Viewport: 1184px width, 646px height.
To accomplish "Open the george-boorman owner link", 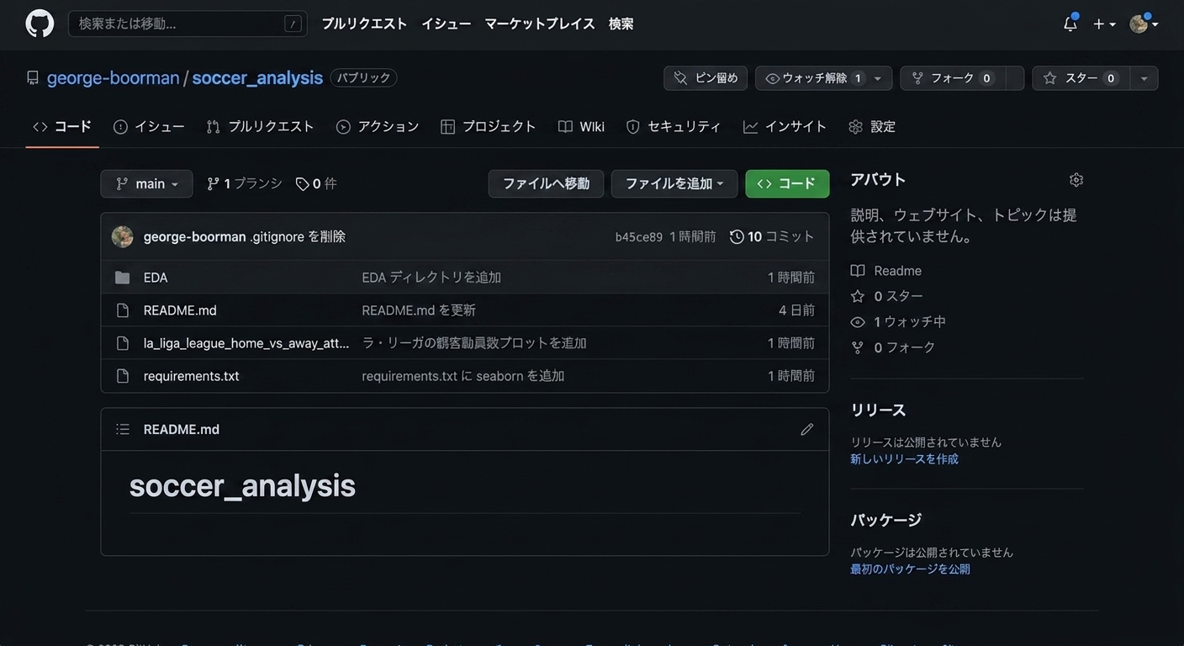I will pos(114,77).
